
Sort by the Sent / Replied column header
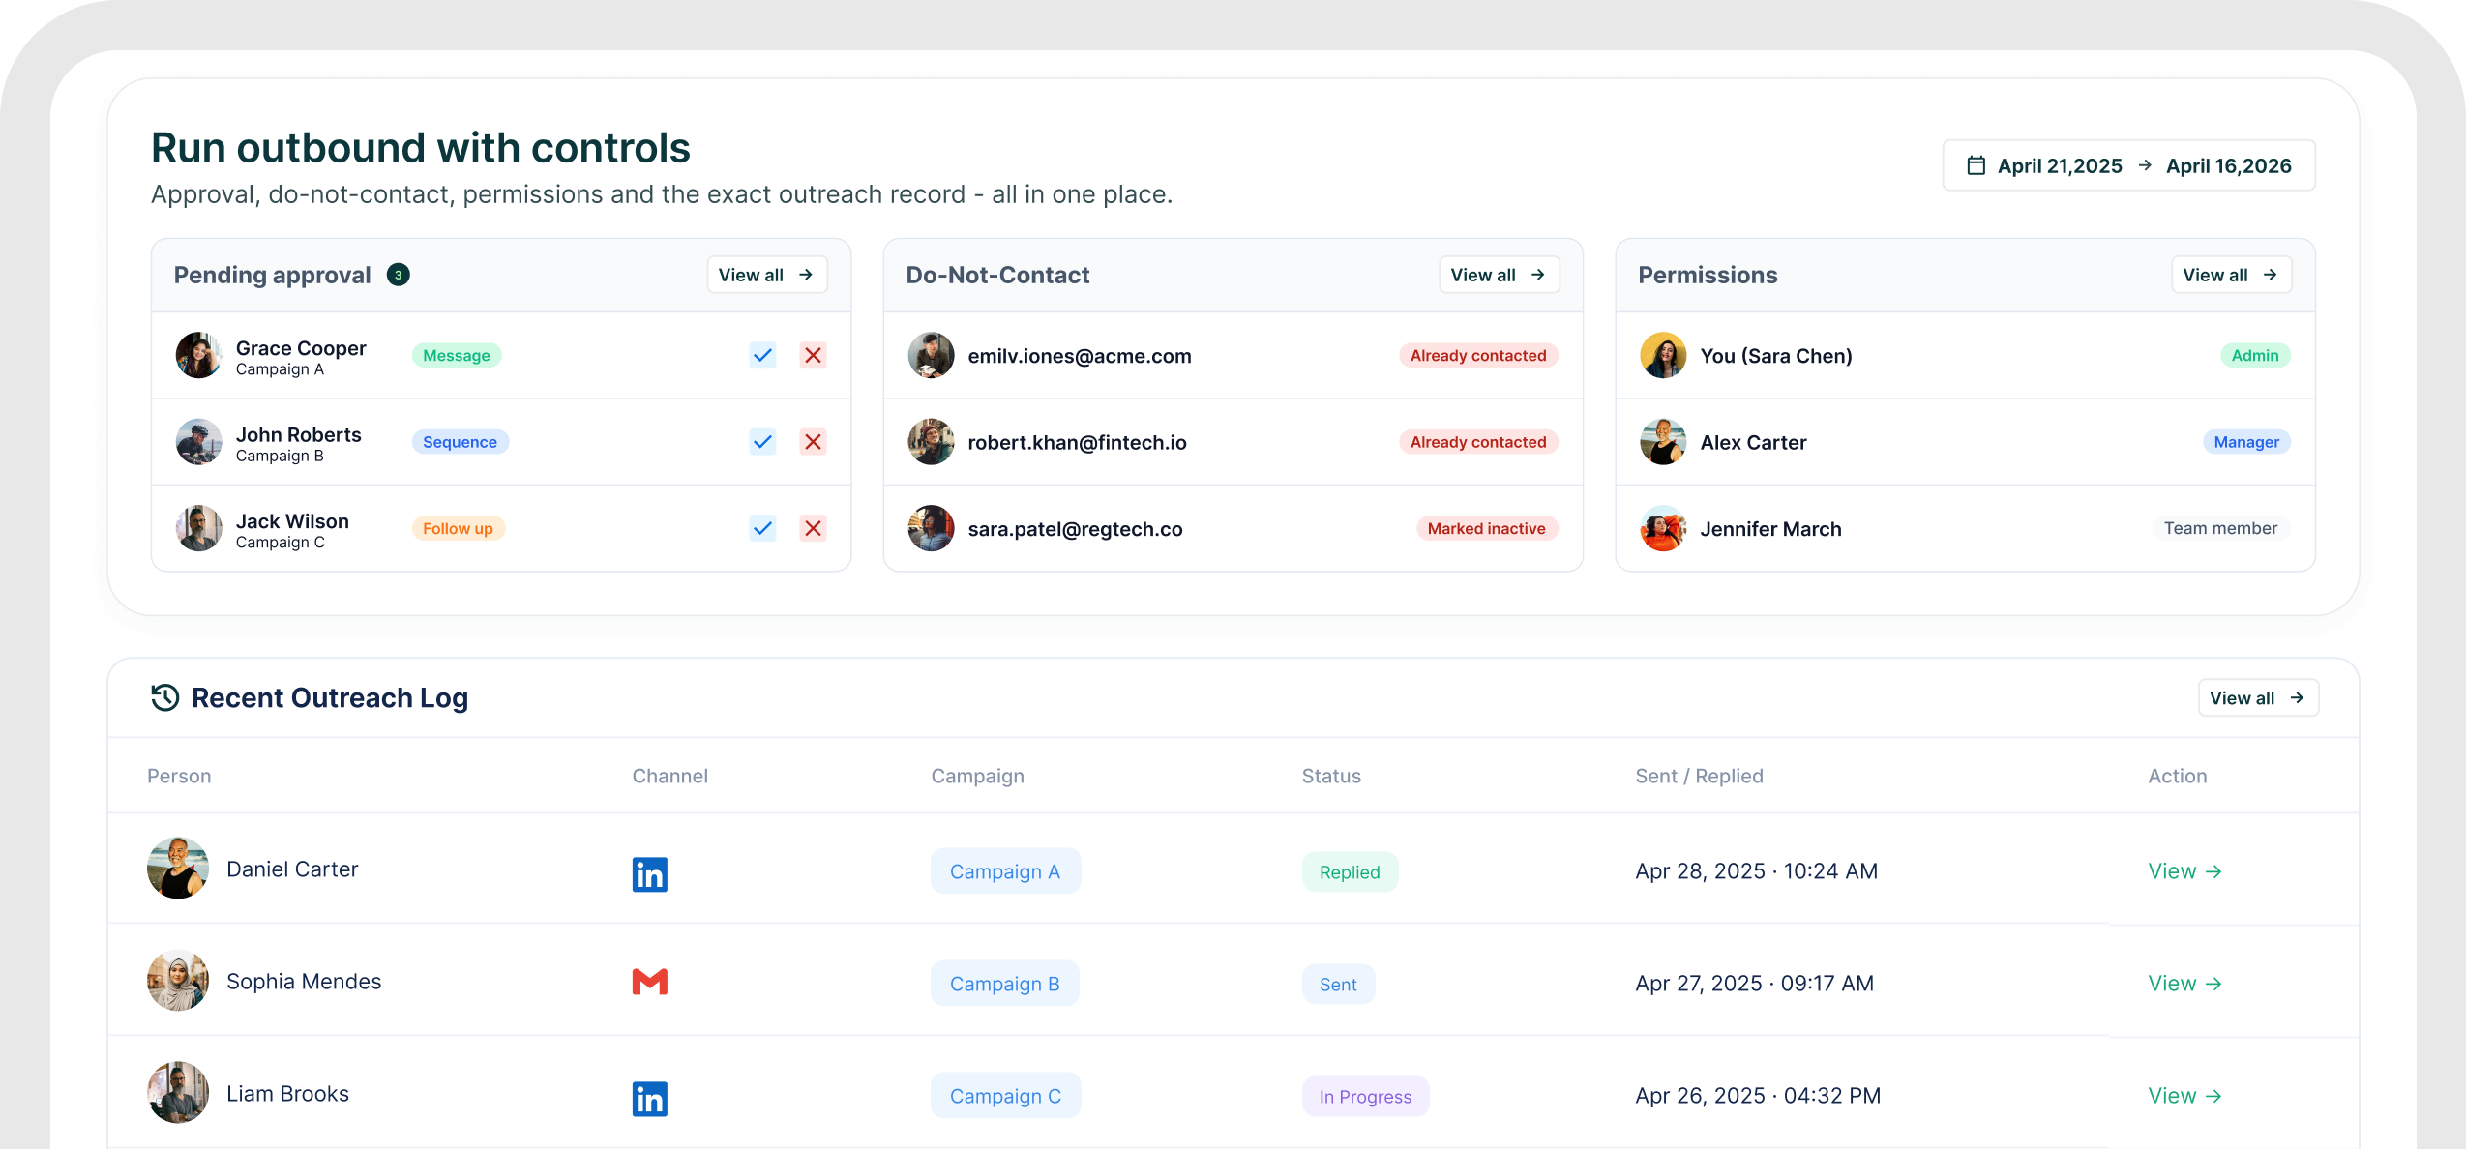1699,776
